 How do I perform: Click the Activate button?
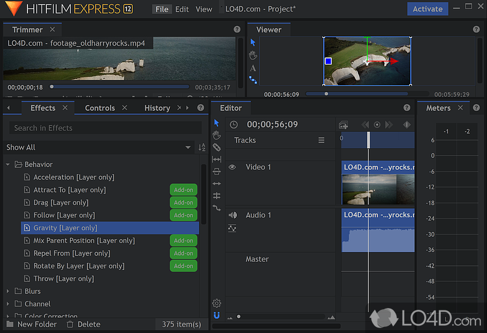click(427, 9)
